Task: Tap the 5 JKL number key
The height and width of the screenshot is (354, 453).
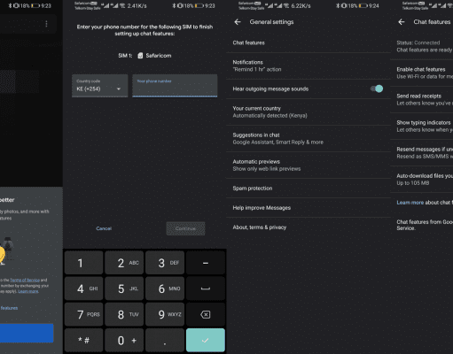Action: pyautogui.click(x=124, y=289)
